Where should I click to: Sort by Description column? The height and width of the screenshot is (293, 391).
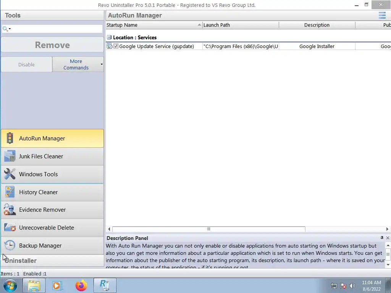click(x=317, y=25)
